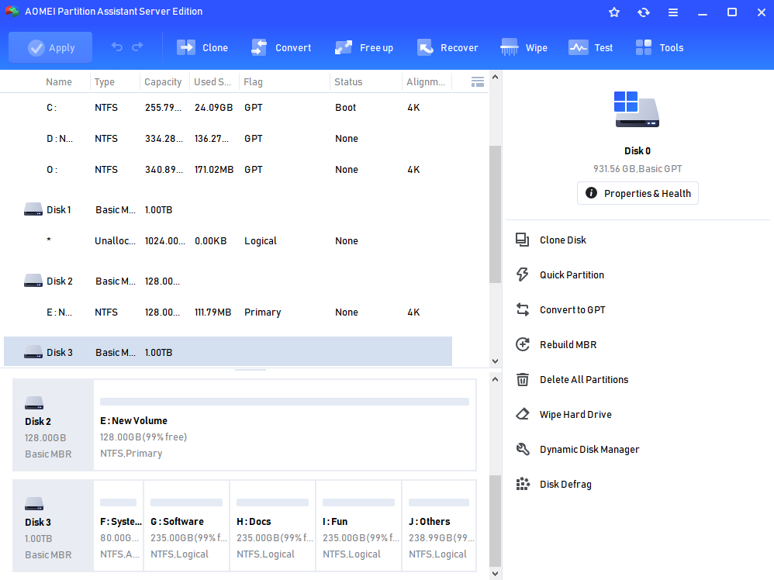Choose the Quick Partition option
This screenshot has height=580, width=774.
pyautogui.click(x=572, y=275)
